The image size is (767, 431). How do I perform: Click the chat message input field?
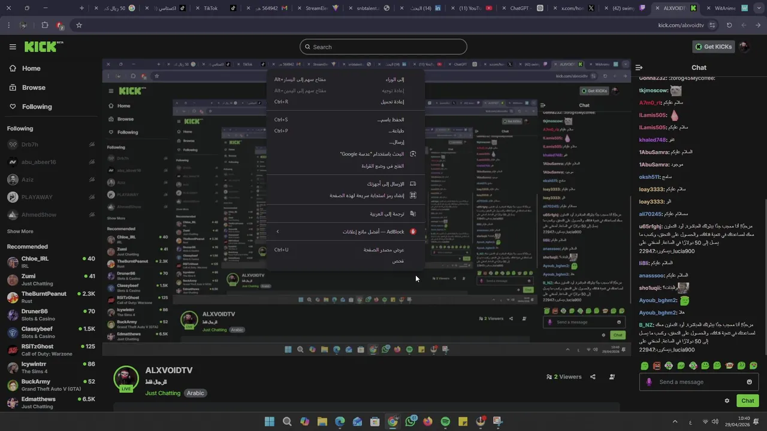699,382
